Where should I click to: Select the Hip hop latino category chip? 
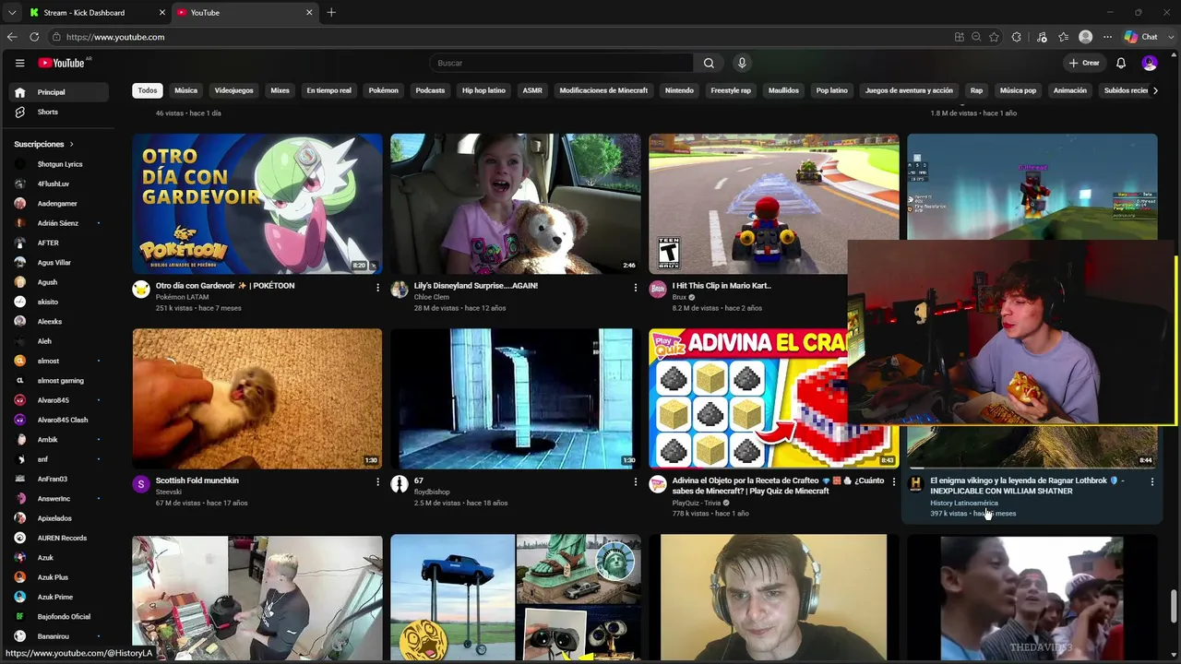pos(483,90)
